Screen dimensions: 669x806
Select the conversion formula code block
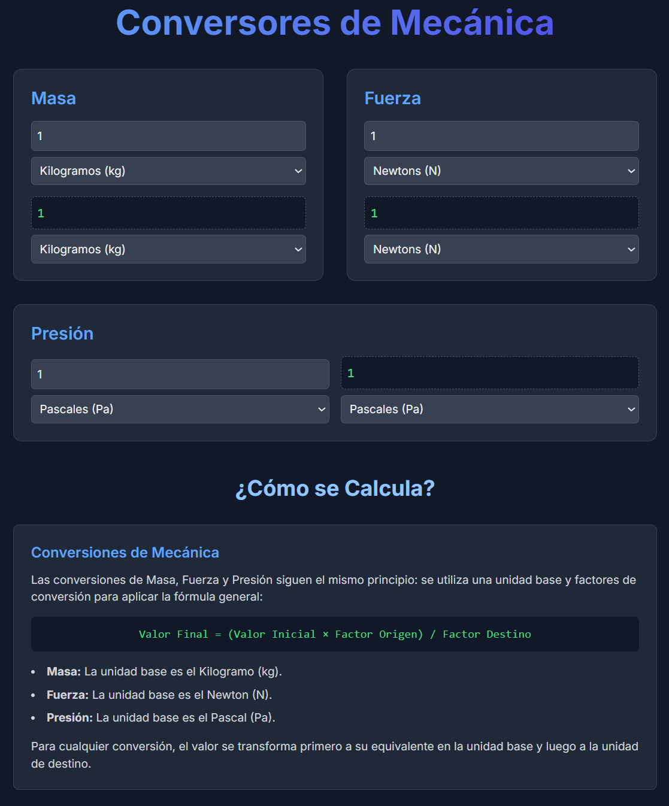pos(334,634)
